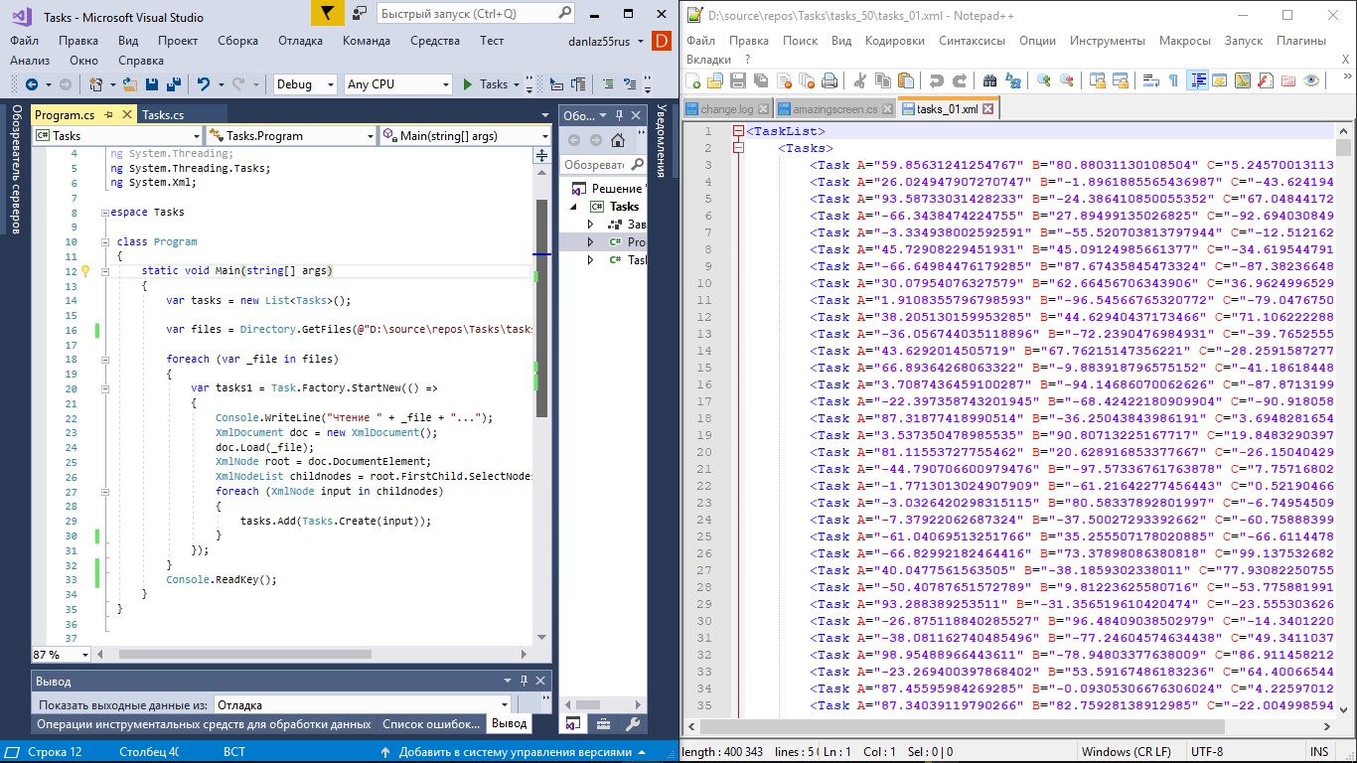Click the Zoom Out icon in Notepad++
The image size is (1357, 763).
tap(1068, 81)
